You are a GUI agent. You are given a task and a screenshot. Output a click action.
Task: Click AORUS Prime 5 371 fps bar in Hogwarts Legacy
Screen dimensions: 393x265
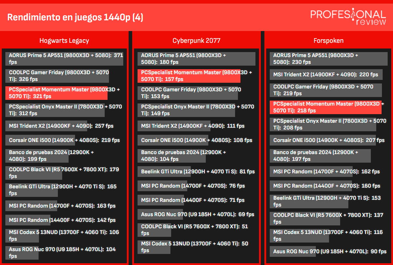point(64,59)
